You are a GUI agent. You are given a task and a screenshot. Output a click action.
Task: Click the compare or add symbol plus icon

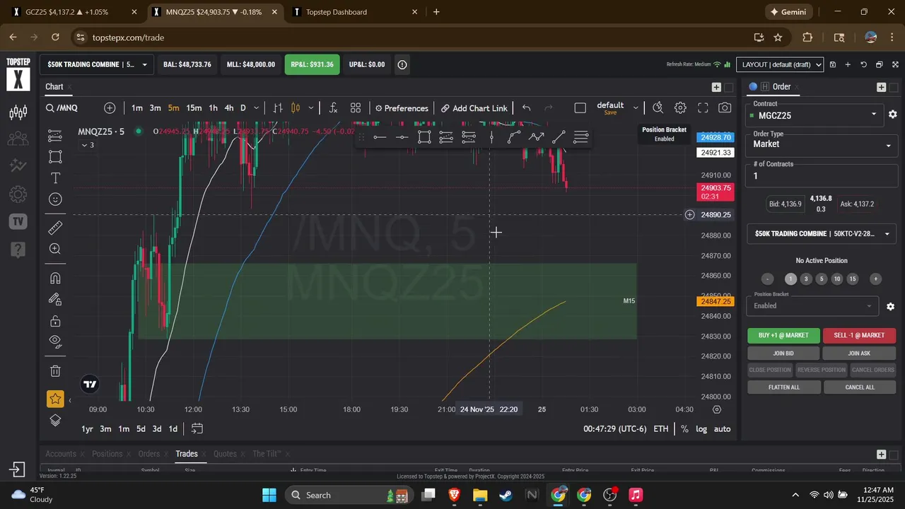(110, 108)
